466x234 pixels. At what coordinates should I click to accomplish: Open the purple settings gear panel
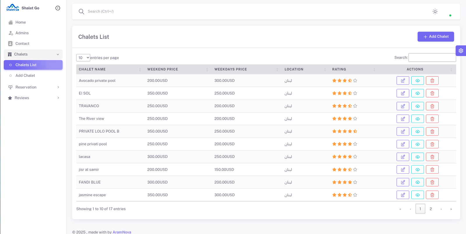461,51
